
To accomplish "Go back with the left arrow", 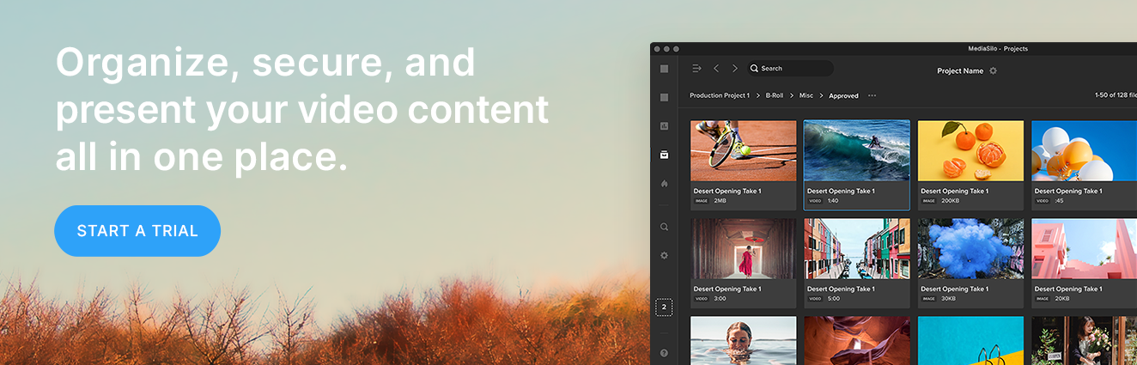I will click(716, 69).
